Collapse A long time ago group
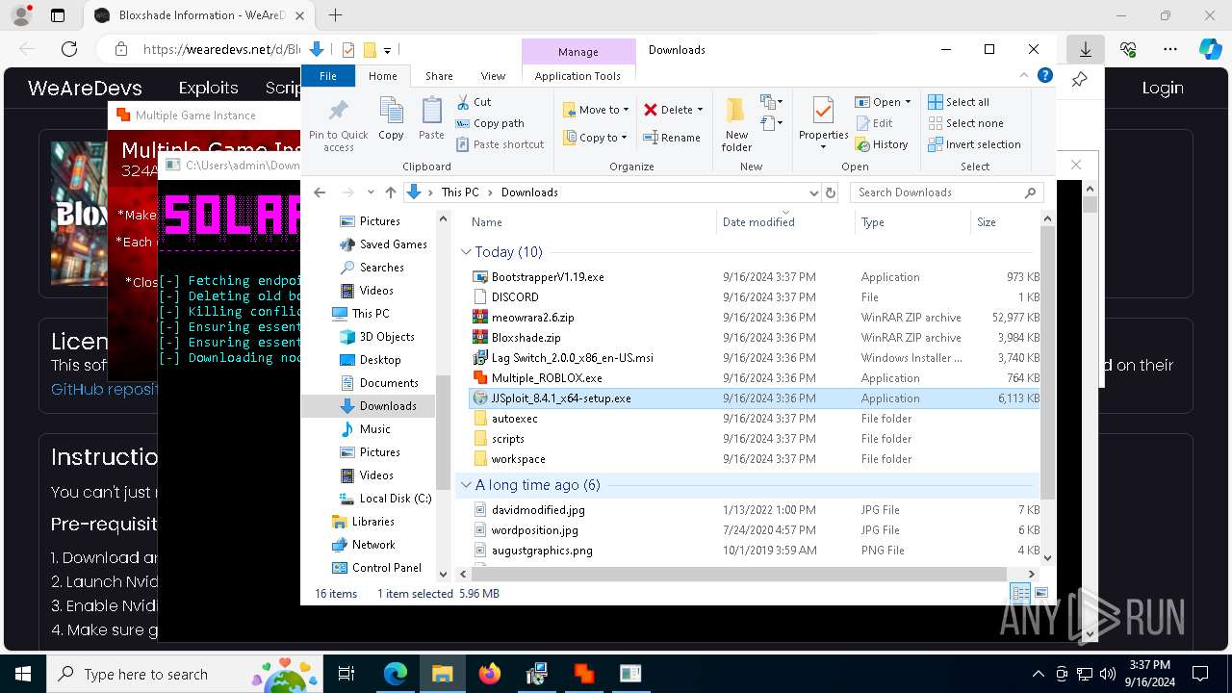1232x693 pixels. click(x=467, y=485)
